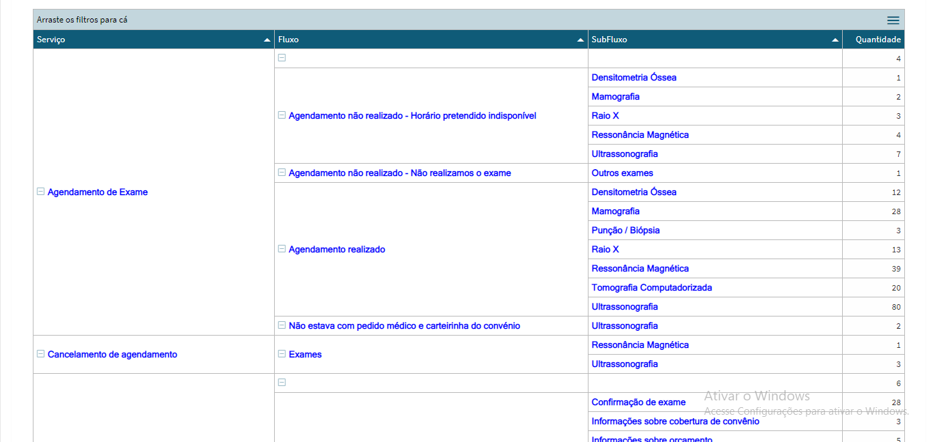Click the quantity value 80

pos(896,307)
